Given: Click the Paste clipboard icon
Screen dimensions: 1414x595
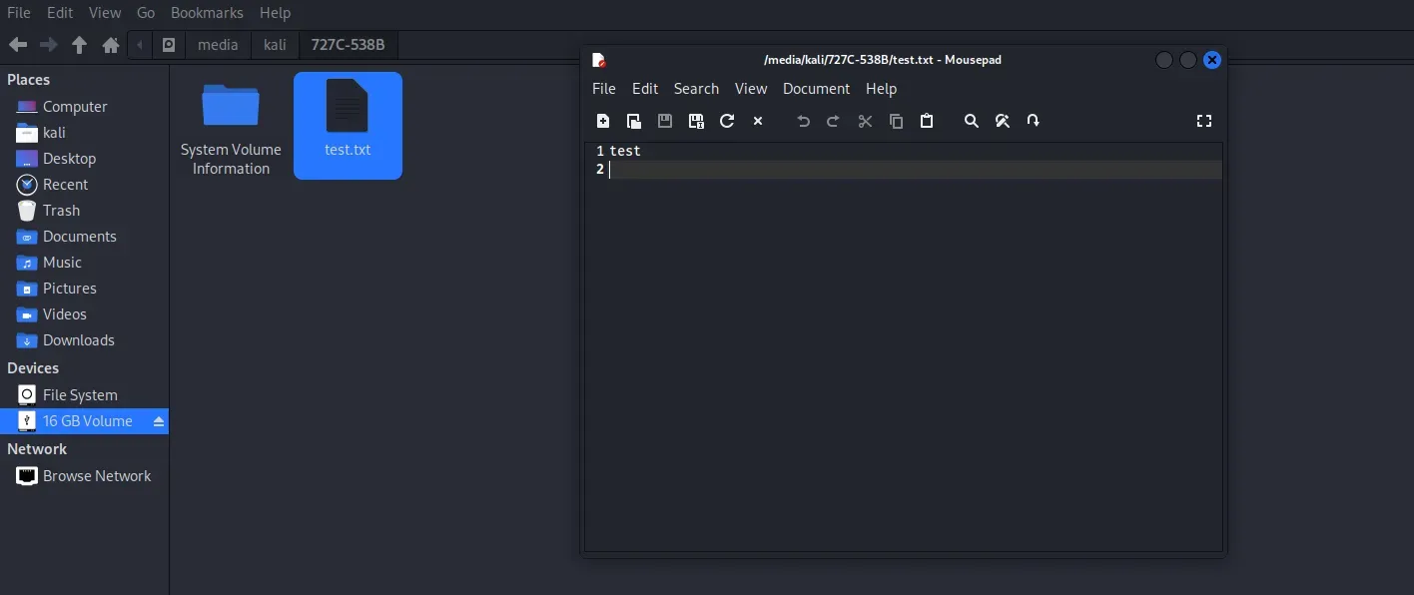Looking at the screenshot, I should pyautogui.click(x=927, y=121).
